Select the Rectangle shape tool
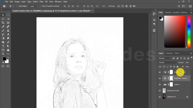 [x=3, y=50]
